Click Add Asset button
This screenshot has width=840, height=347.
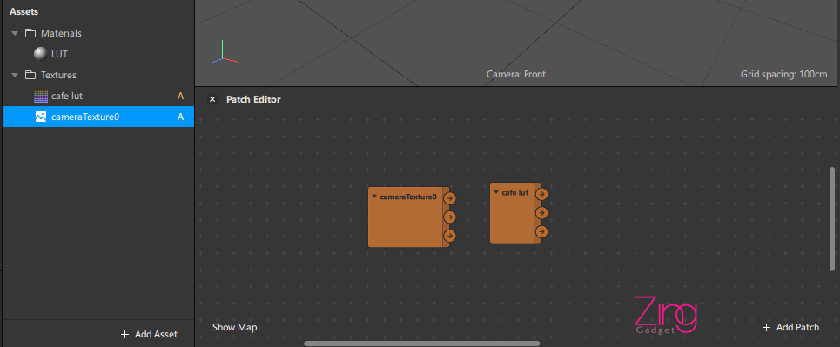[149, 334]
